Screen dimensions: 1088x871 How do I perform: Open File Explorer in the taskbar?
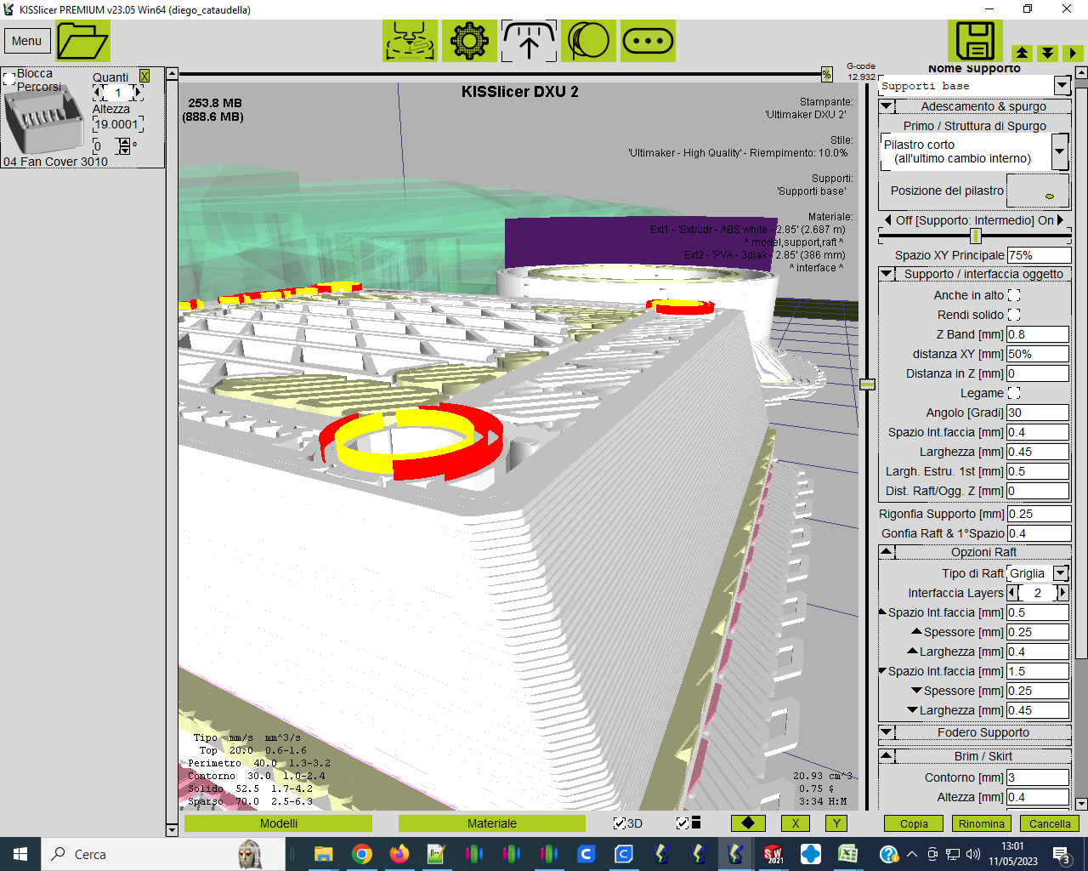click(323, 854)
